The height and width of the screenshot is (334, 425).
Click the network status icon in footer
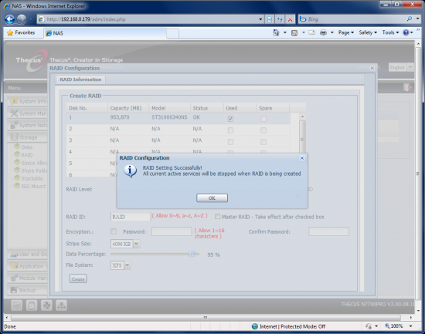tap(61, 305)
